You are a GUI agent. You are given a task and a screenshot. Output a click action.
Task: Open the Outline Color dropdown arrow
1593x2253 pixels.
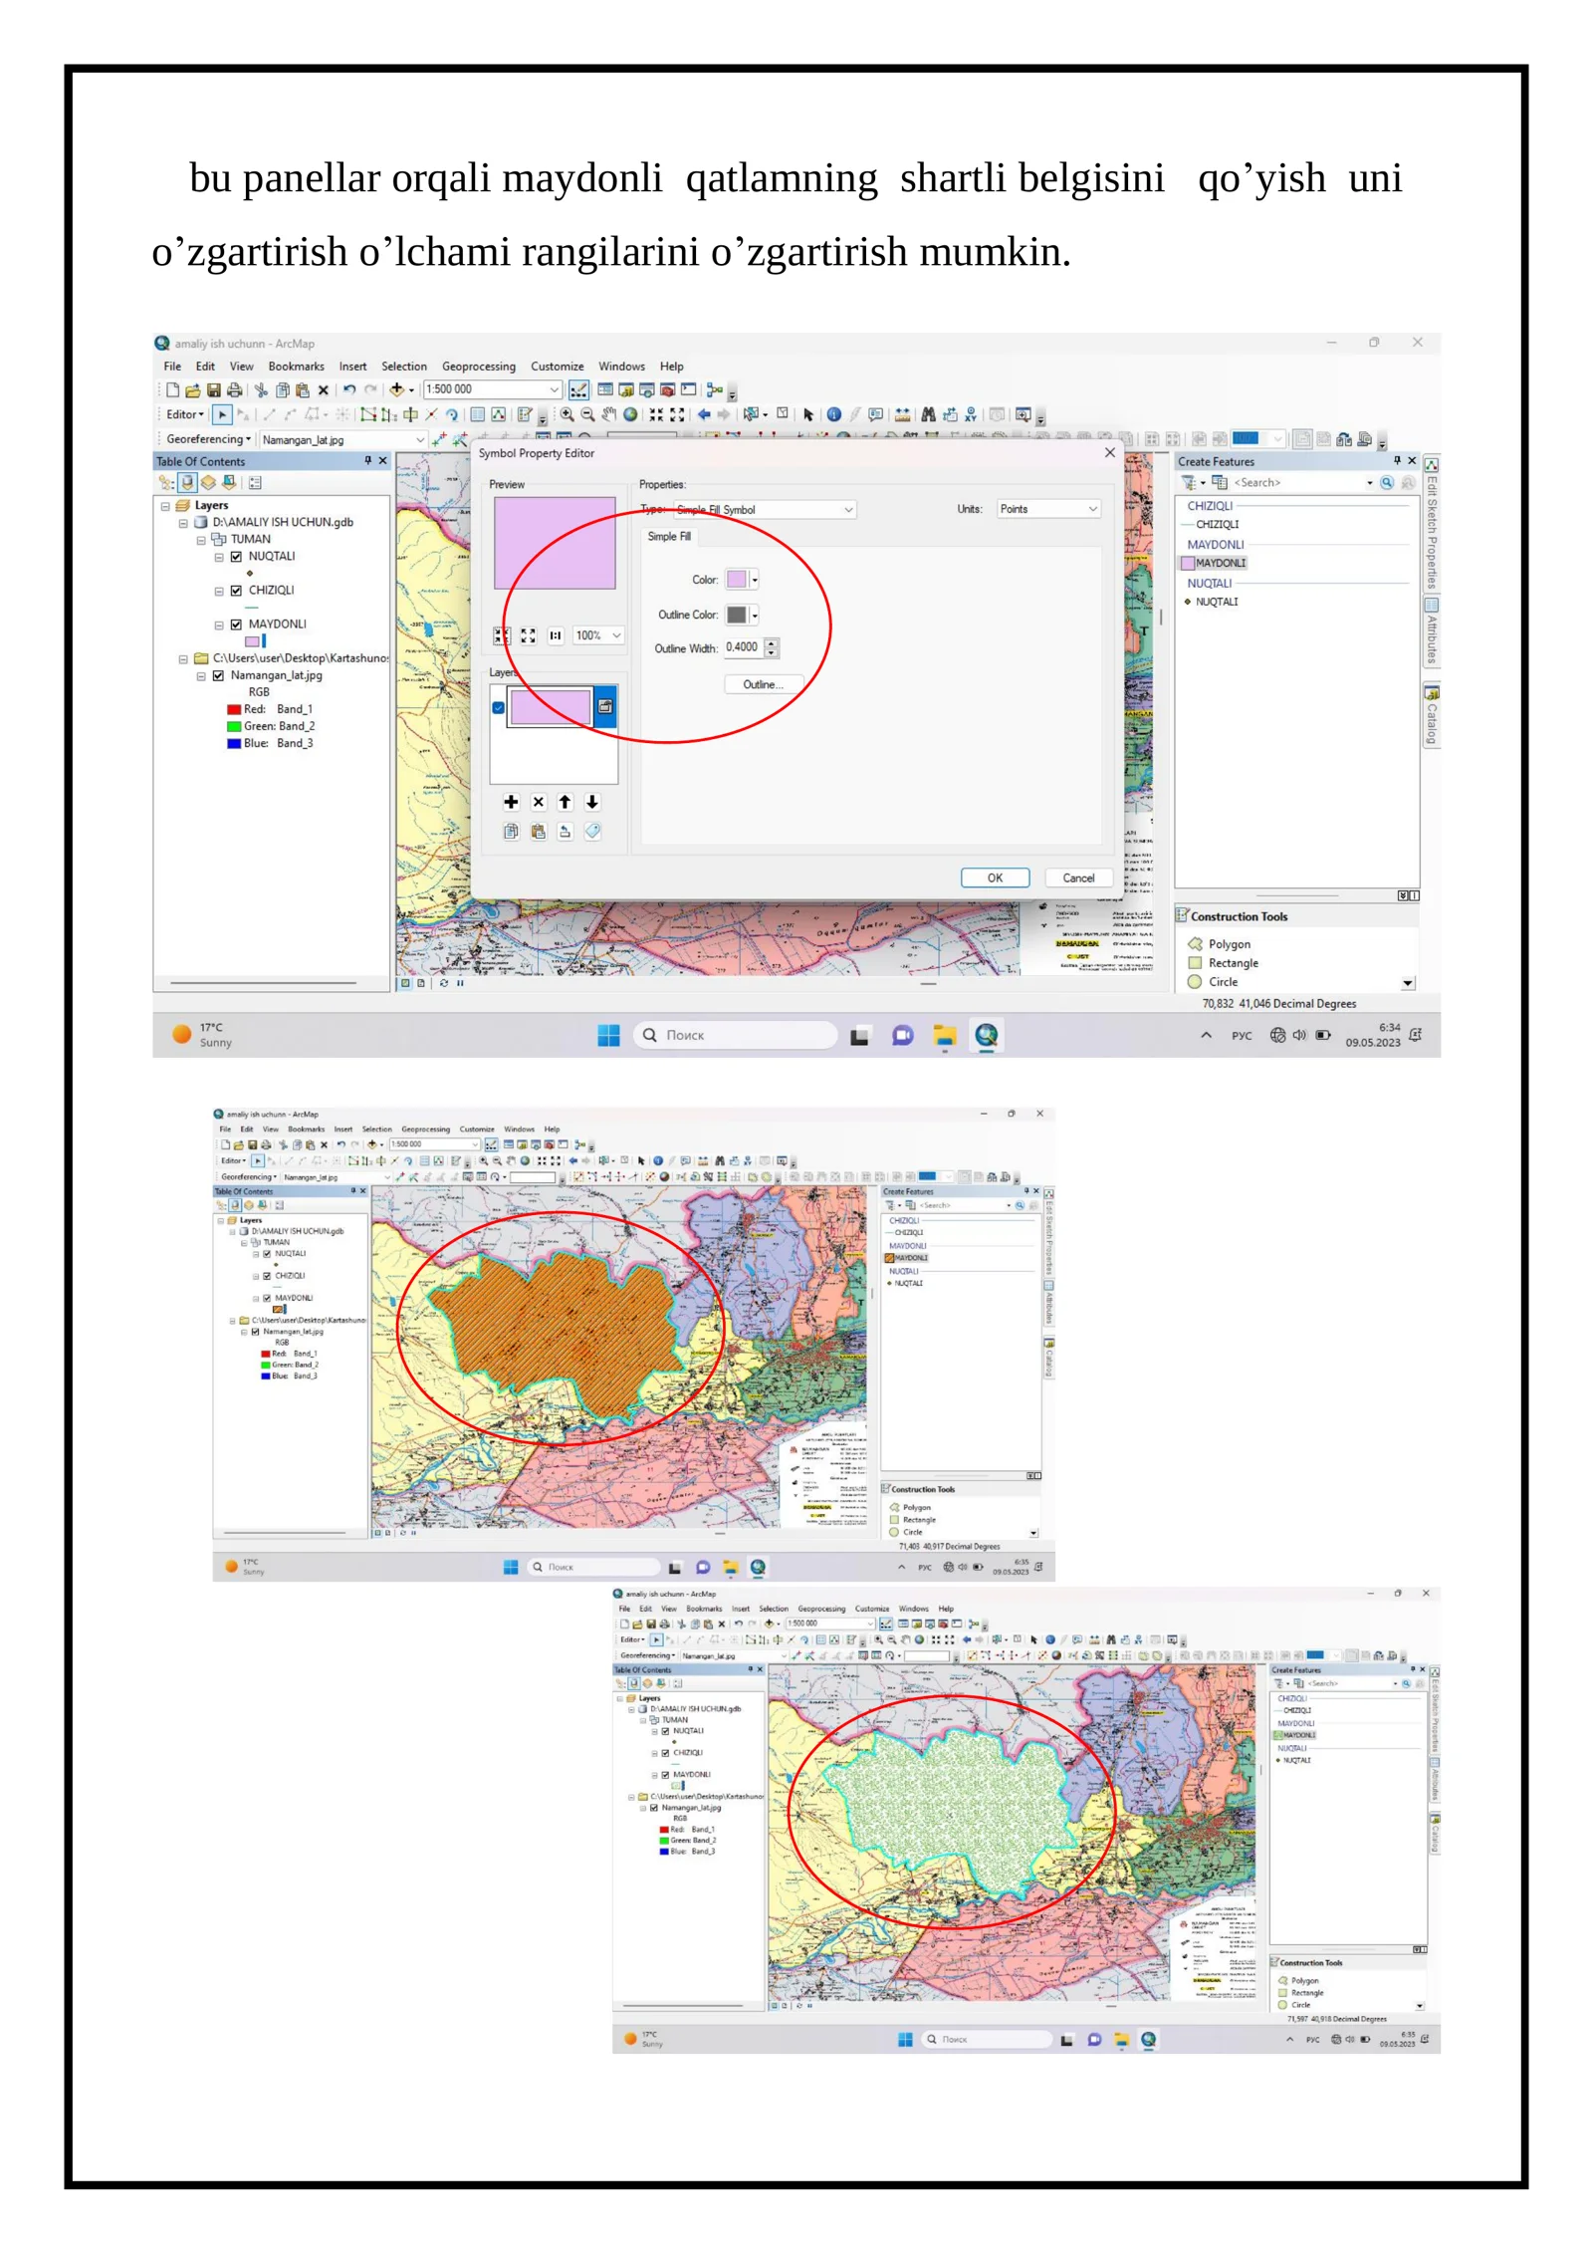(x=755, y=616)
